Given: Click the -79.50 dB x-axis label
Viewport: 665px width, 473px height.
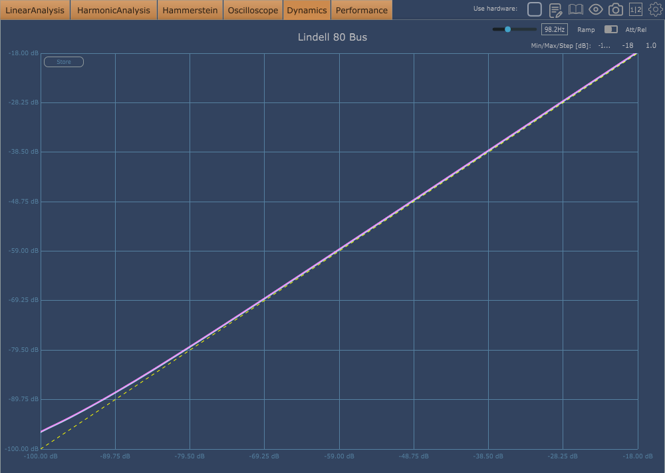Looking at the screenshot, I should tap(190, 456).
